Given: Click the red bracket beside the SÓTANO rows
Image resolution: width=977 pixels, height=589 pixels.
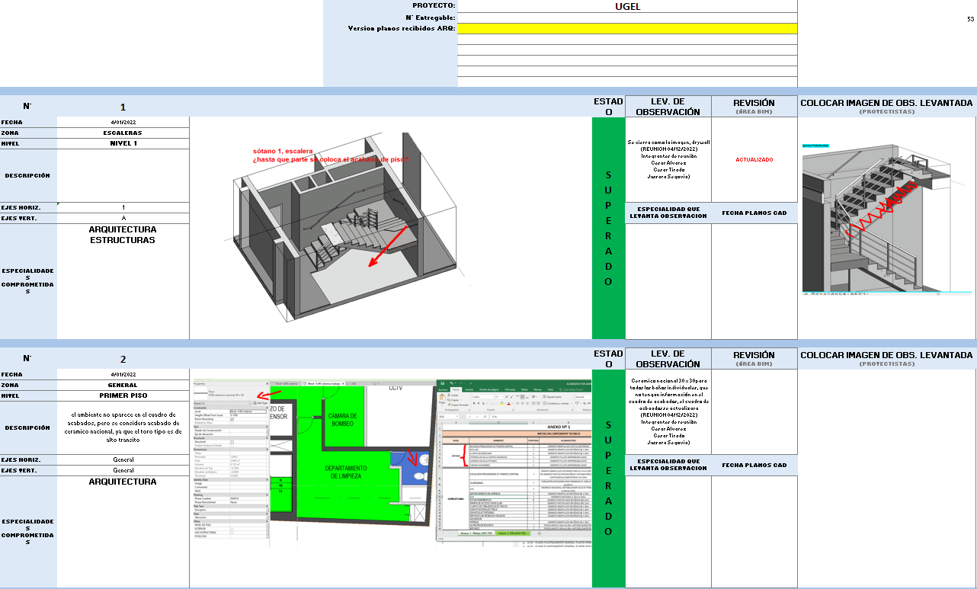Looking at the screenshot, I should pos(463,455).
